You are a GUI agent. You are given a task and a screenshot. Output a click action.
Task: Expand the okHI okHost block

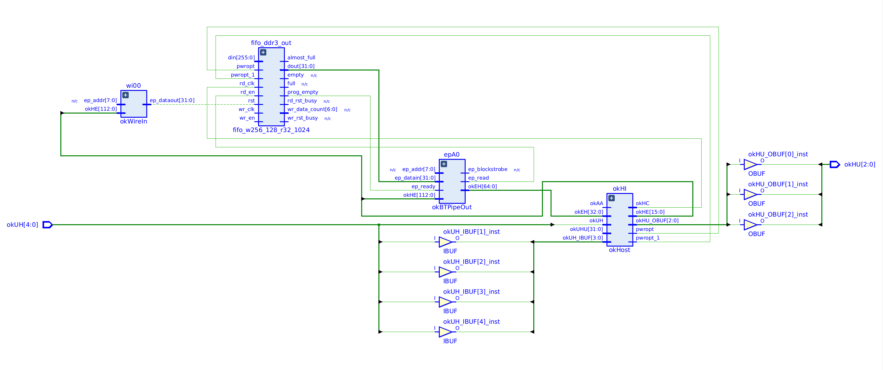point(611,198)
